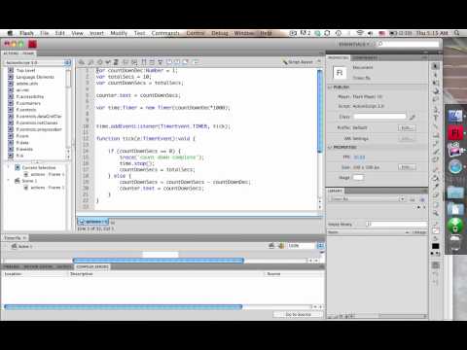The width and height of the screenshot is (467, 350).
Task: Click the Apply block comment icon
Action: pos(169,62)
